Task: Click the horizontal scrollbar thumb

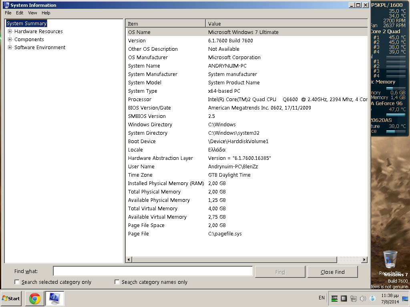Action: click(235, 260)
